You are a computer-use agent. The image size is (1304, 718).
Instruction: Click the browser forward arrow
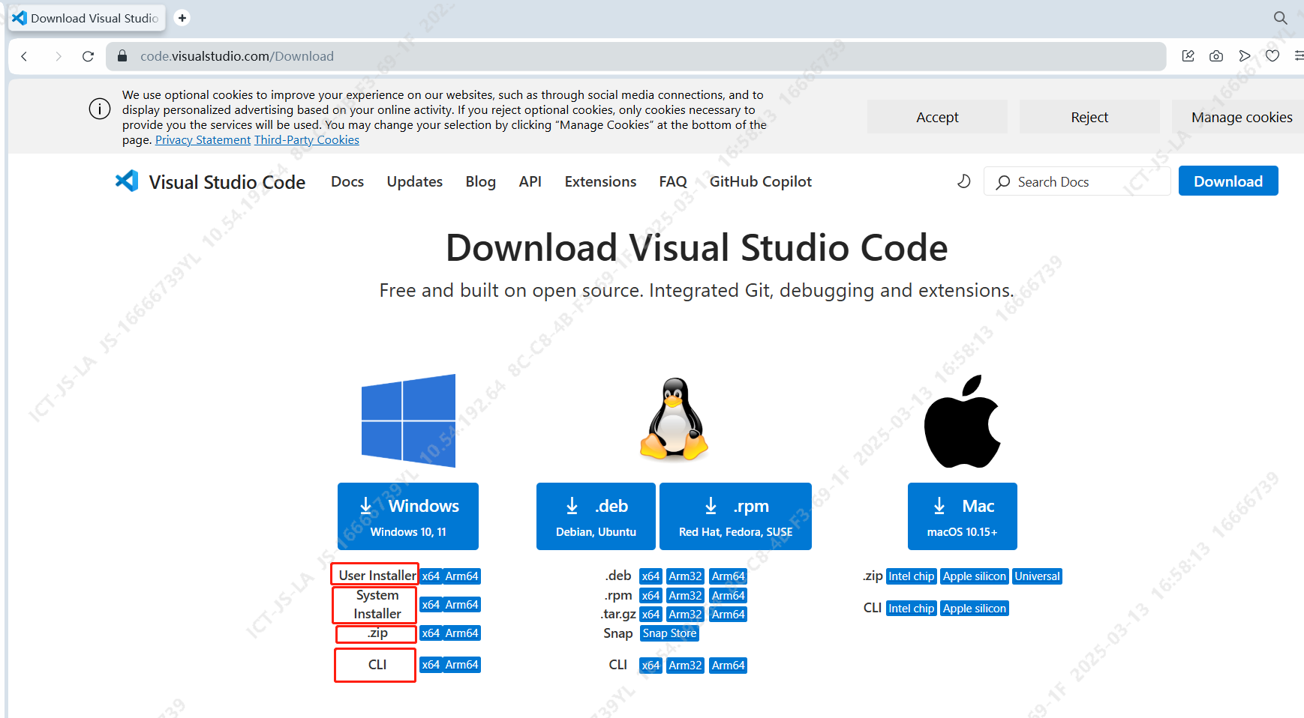[x=58, y=56]
